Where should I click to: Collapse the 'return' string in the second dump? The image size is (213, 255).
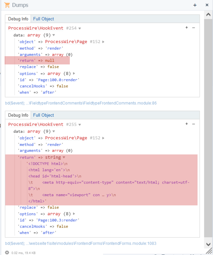(64, 158)
